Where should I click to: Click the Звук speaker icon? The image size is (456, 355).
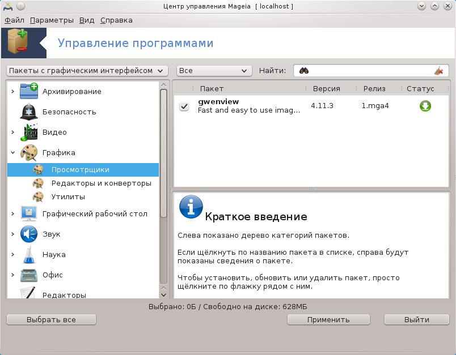(x=28, y=234)
